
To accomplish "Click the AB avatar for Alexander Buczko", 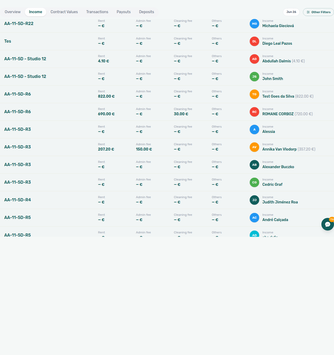I will (254, 165).
